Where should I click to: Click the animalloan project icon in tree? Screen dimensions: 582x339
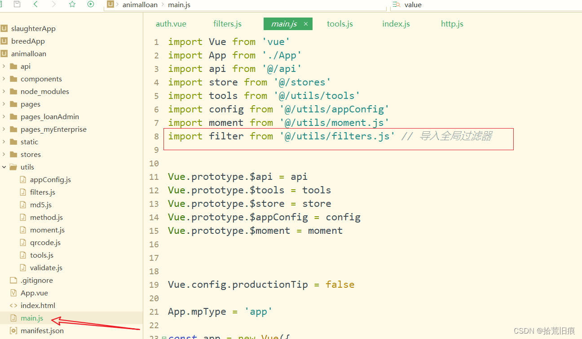point(4,54)
